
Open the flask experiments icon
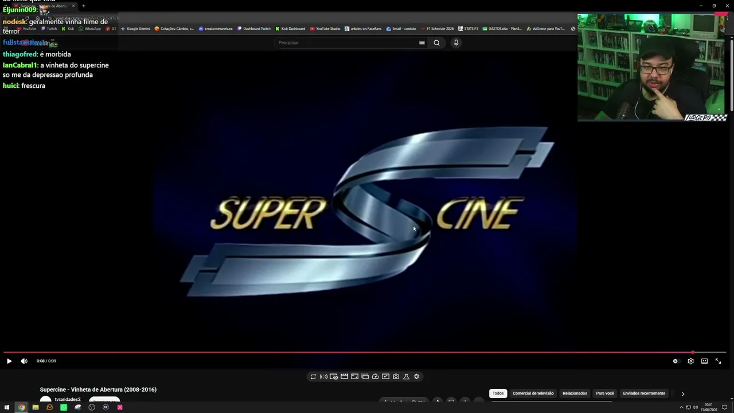click(x=406, y=376)
